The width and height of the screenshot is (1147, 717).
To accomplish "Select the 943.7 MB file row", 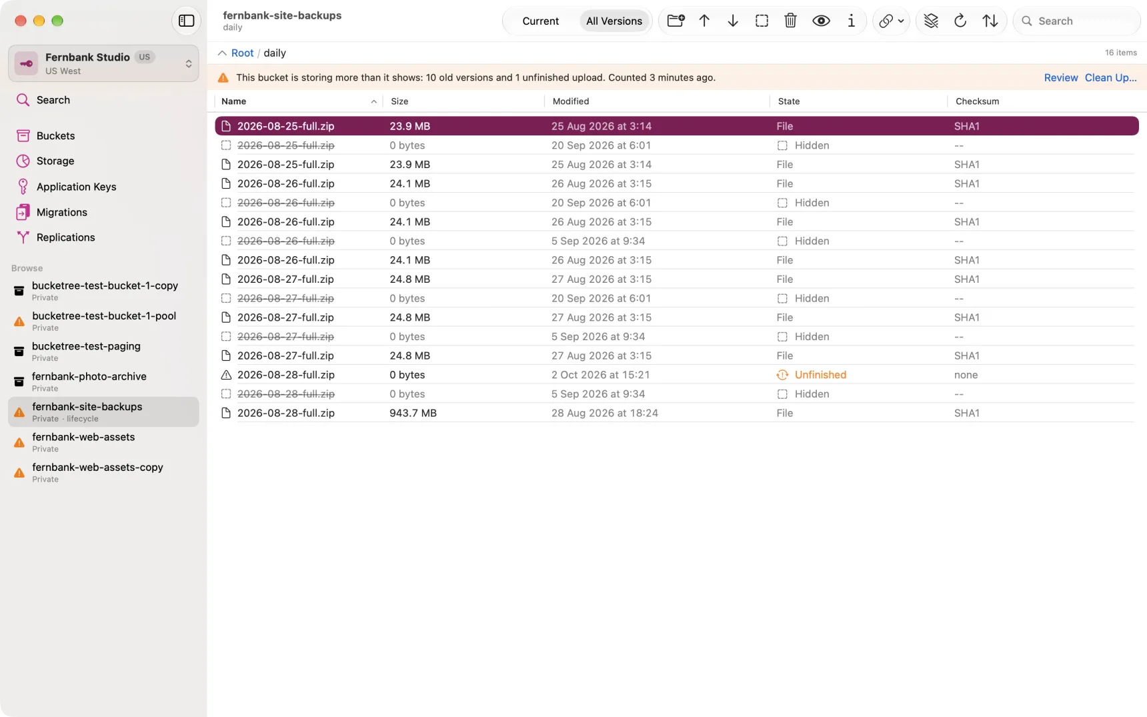I will 676,413.
